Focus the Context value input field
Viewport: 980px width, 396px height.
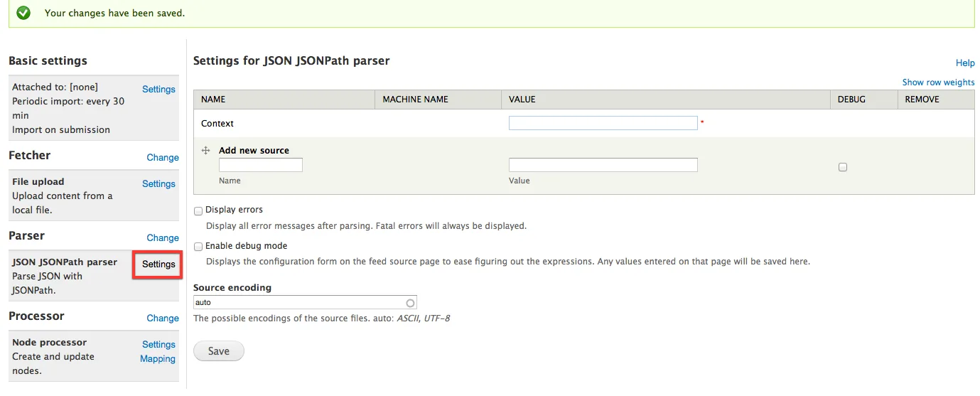[x=603, y=123]
